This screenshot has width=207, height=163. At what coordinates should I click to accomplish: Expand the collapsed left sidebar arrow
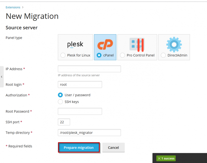pyautogui.click(x=2, y=77)
